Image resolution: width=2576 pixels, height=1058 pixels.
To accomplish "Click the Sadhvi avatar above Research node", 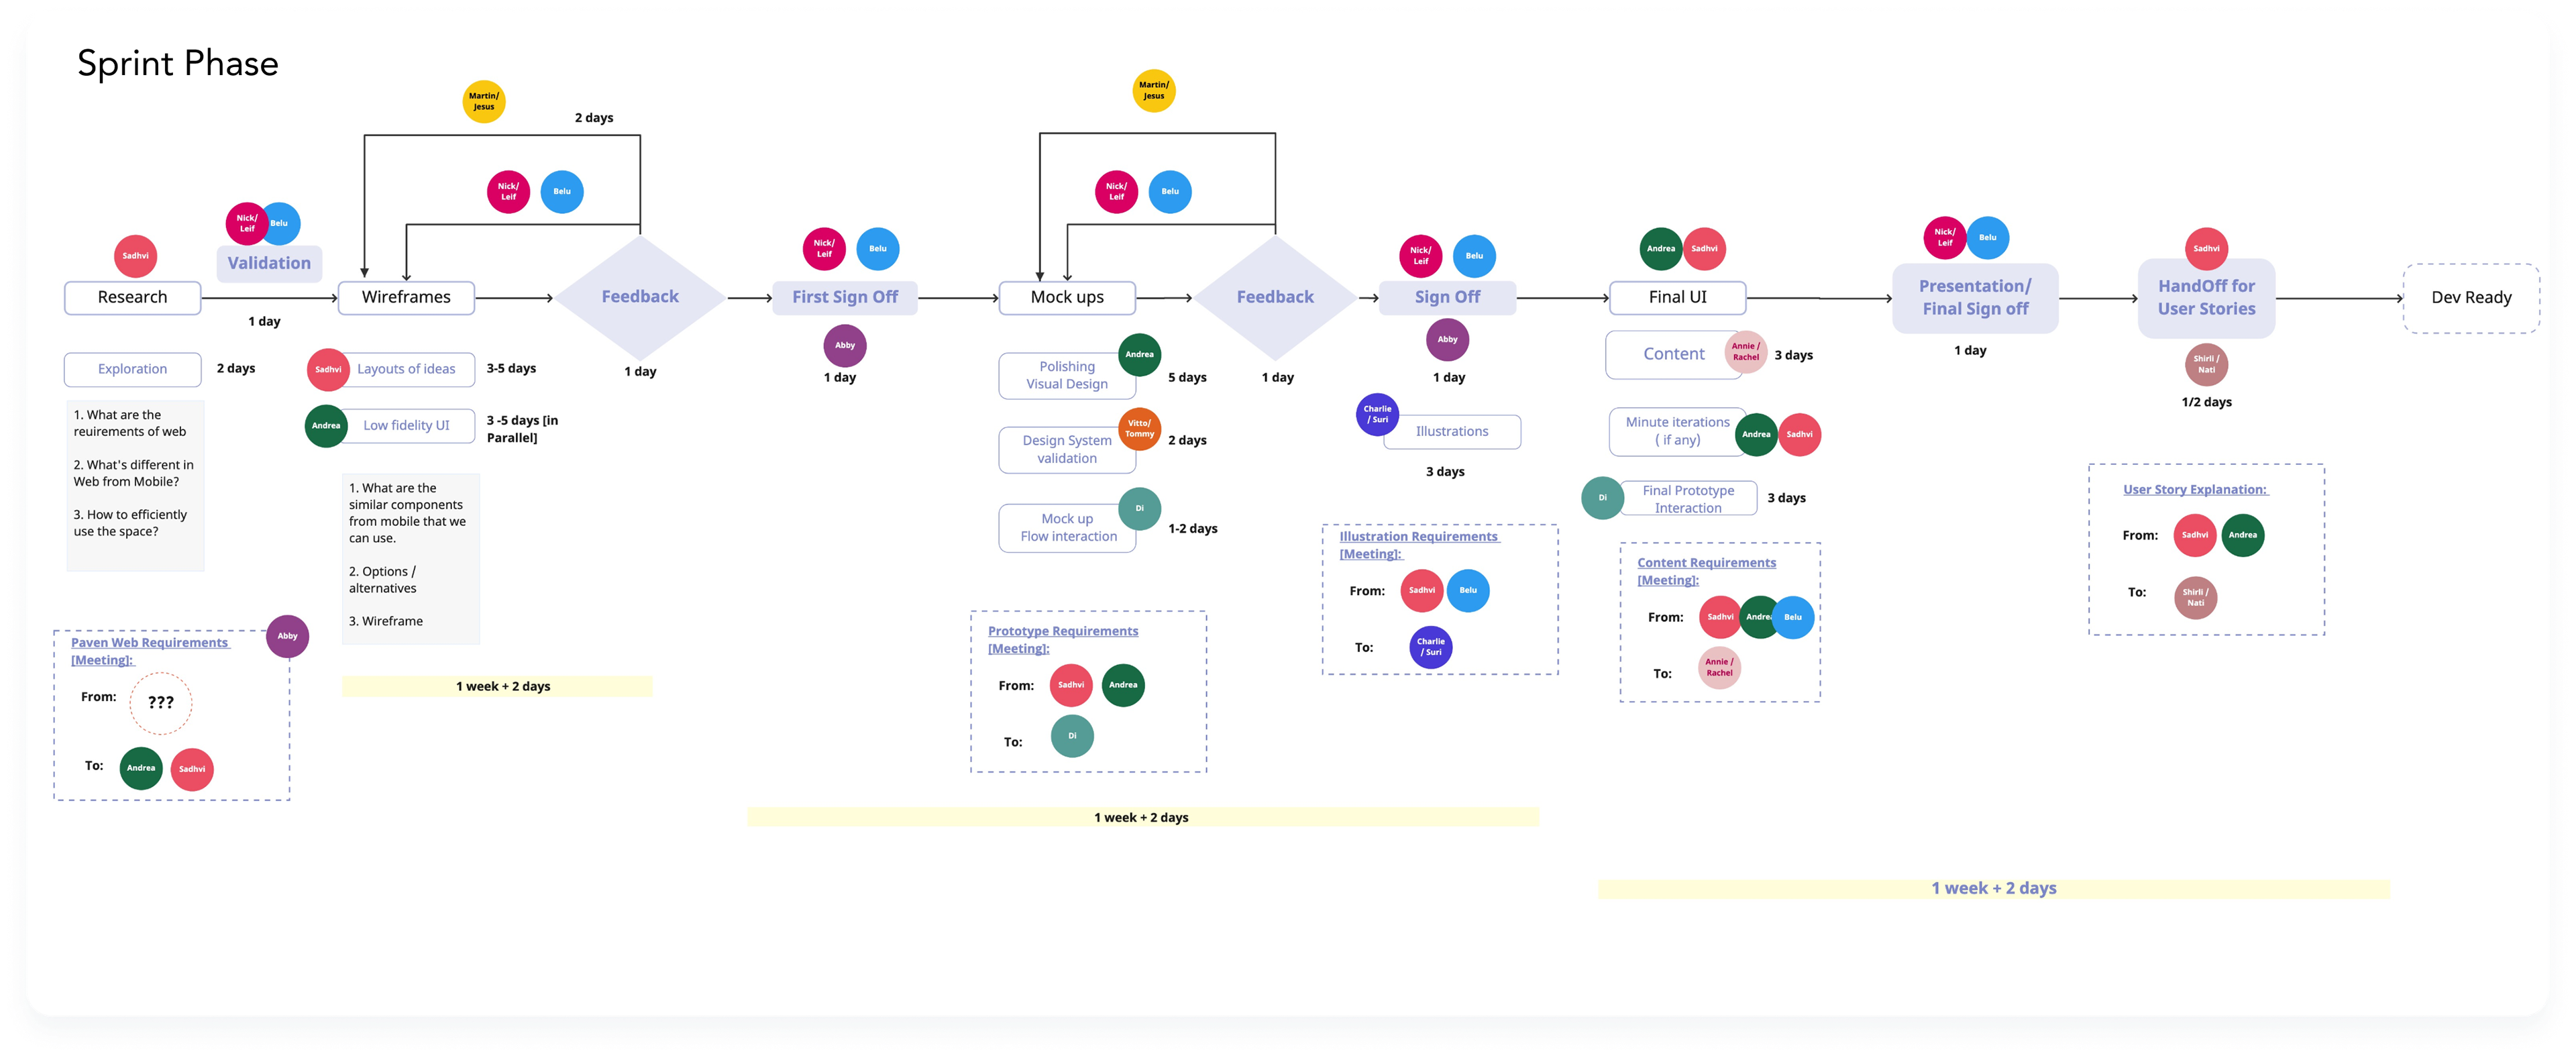I will (x=136, y=256).
